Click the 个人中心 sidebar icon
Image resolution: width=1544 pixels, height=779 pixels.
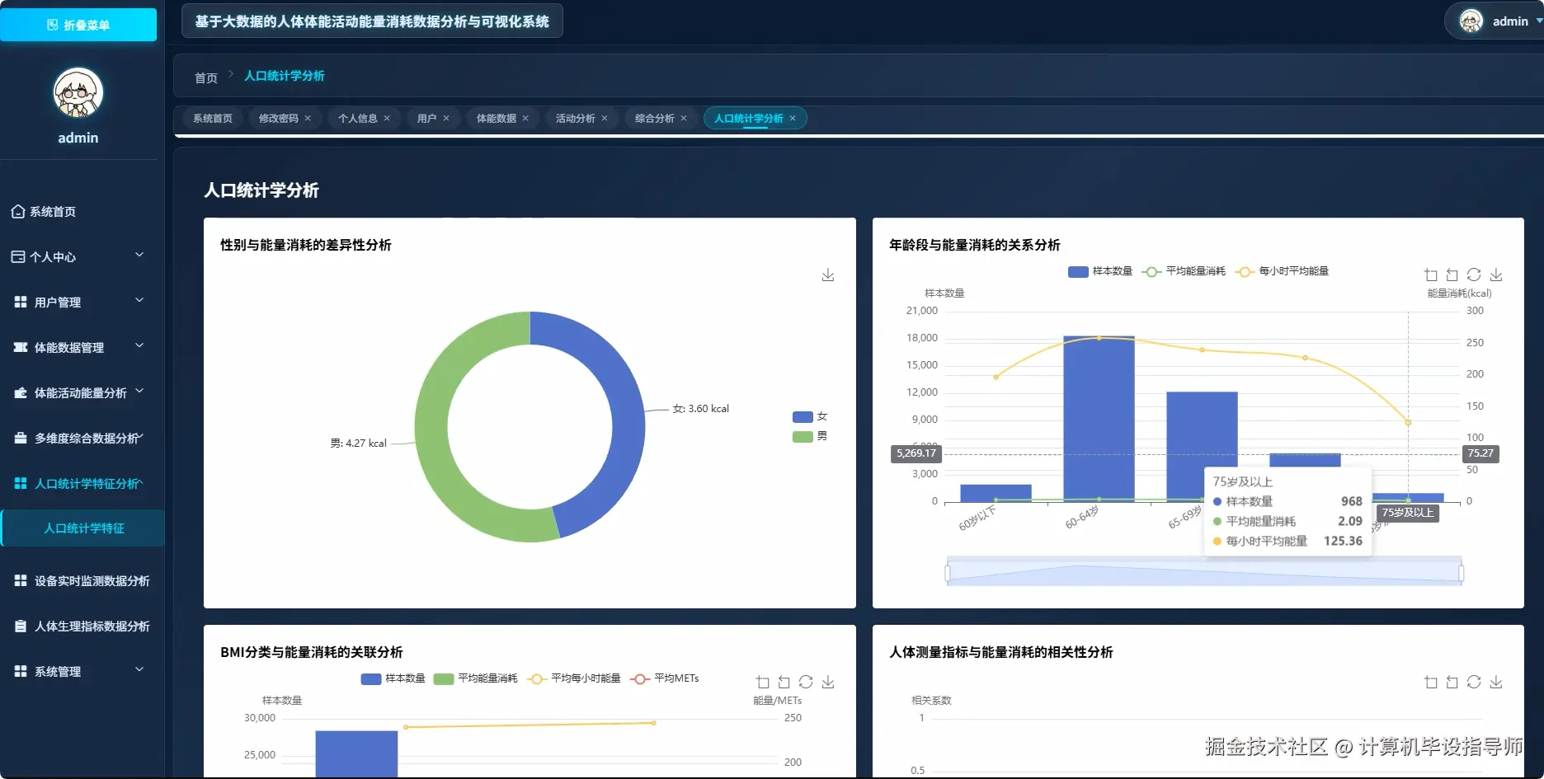click(x=18, y=257)
